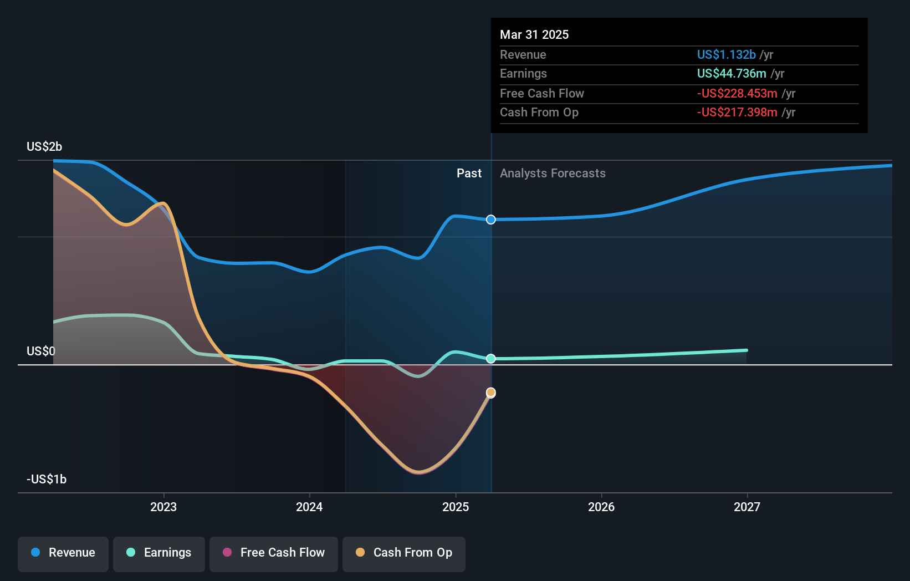Click the Free Cash Flow row label in tooltip
This screenshot has width=910, height=581.
542,93
